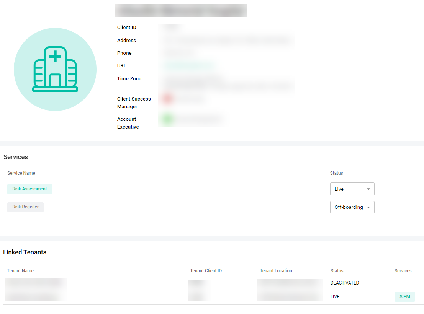This screenshot has height=314, width=424.
Task: Select the DEACTIVATED status label
Action: coord(345,283)
